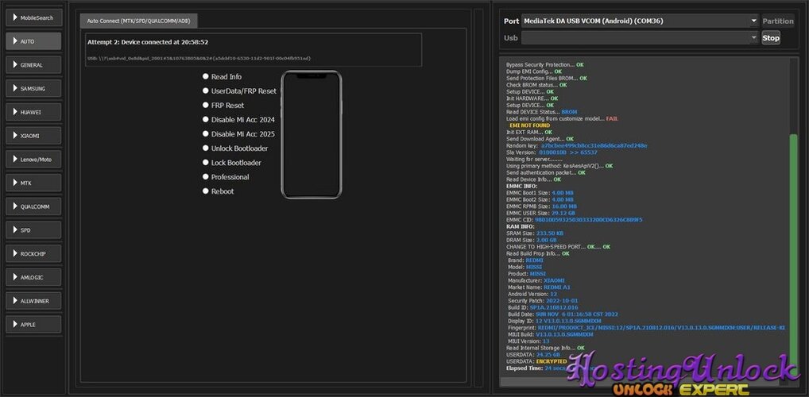Viewport: 809px width, 397px height.
Task: Open the empty Usb dropdown
Action: (x=640, y=37)
